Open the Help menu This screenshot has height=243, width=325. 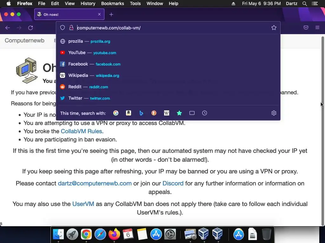(x=174, y=3)
